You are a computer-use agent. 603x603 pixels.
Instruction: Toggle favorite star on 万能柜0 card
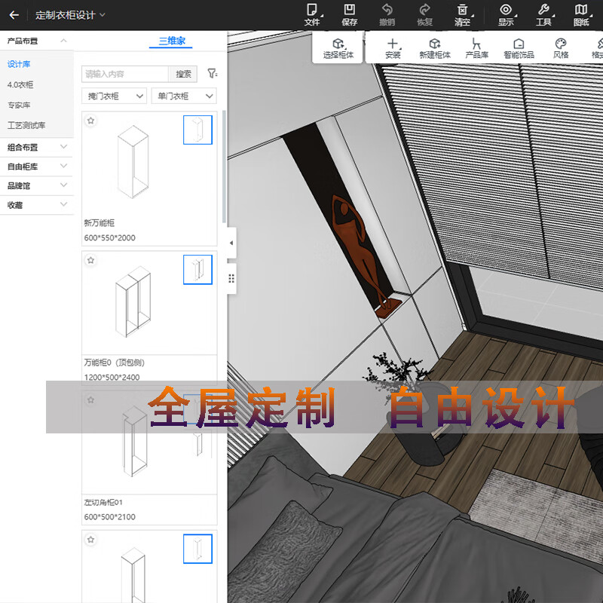tap(90, 260)
